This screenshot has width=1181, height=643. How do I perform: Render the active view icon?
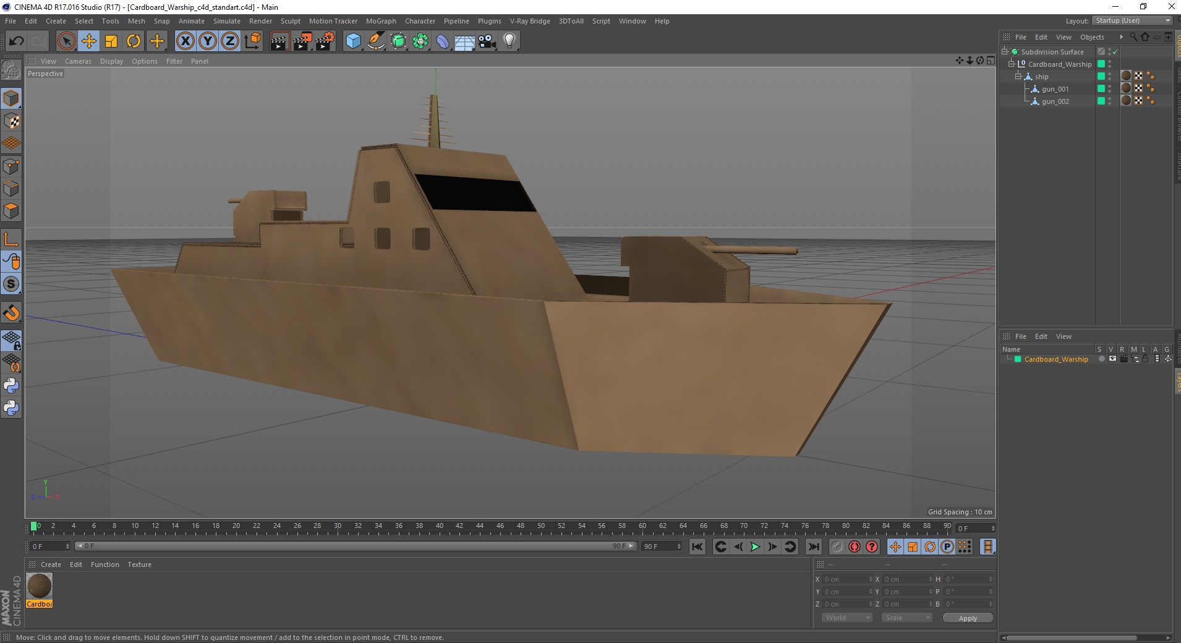(x=279, y=41)
